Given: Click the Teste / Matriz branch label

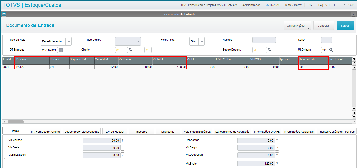Looking at the screenshot, I should [293, 5].
